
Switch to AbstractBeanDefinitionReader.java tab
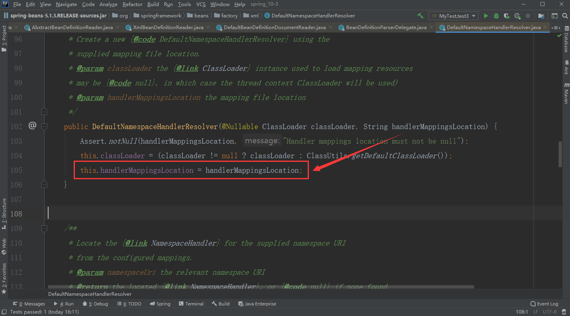[72, 28]
